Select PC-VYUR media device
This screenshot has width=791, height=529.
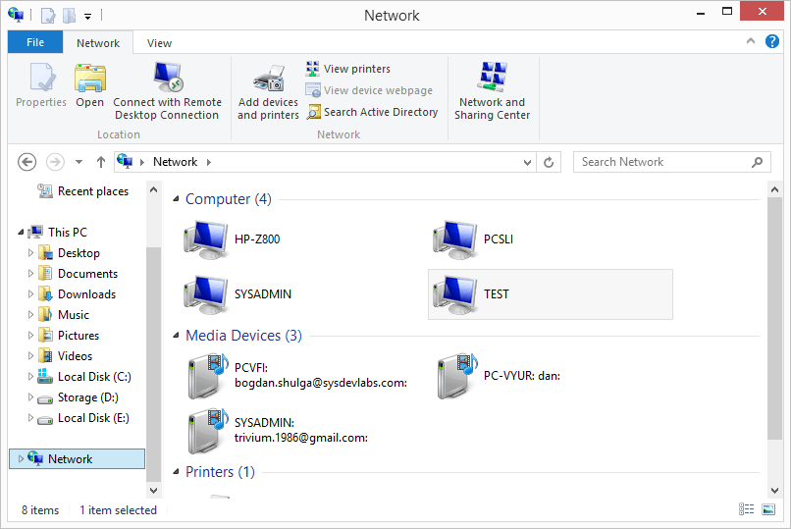pyautogui.click(x=455, y=376)
